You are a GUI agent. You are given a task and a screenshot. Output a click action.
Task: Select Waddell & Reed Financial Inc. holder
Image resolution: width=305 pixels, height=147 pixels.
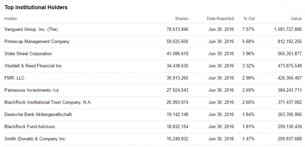click(x=34, y=66)
